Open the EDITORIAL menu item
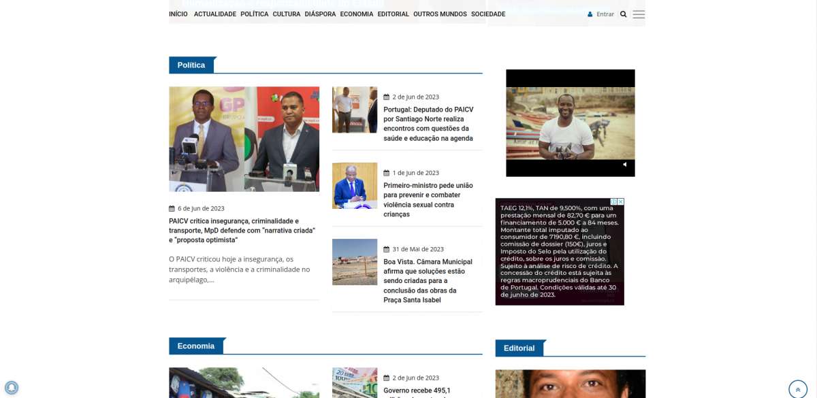 (x=394, y=14)
